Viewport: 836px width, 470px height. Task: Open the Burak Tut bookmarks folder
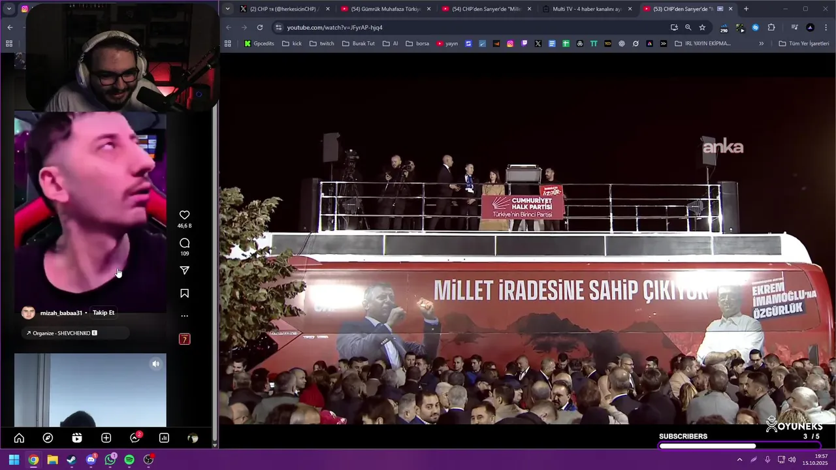coord(359,44)
